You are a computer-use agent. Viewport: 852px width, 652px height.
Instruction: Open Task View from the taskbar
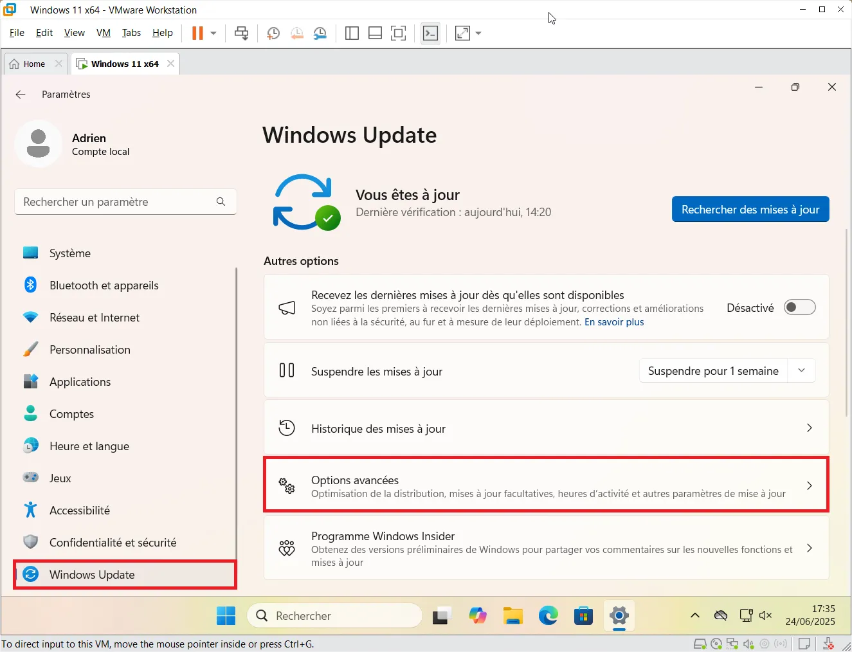(x=442, y=616)
